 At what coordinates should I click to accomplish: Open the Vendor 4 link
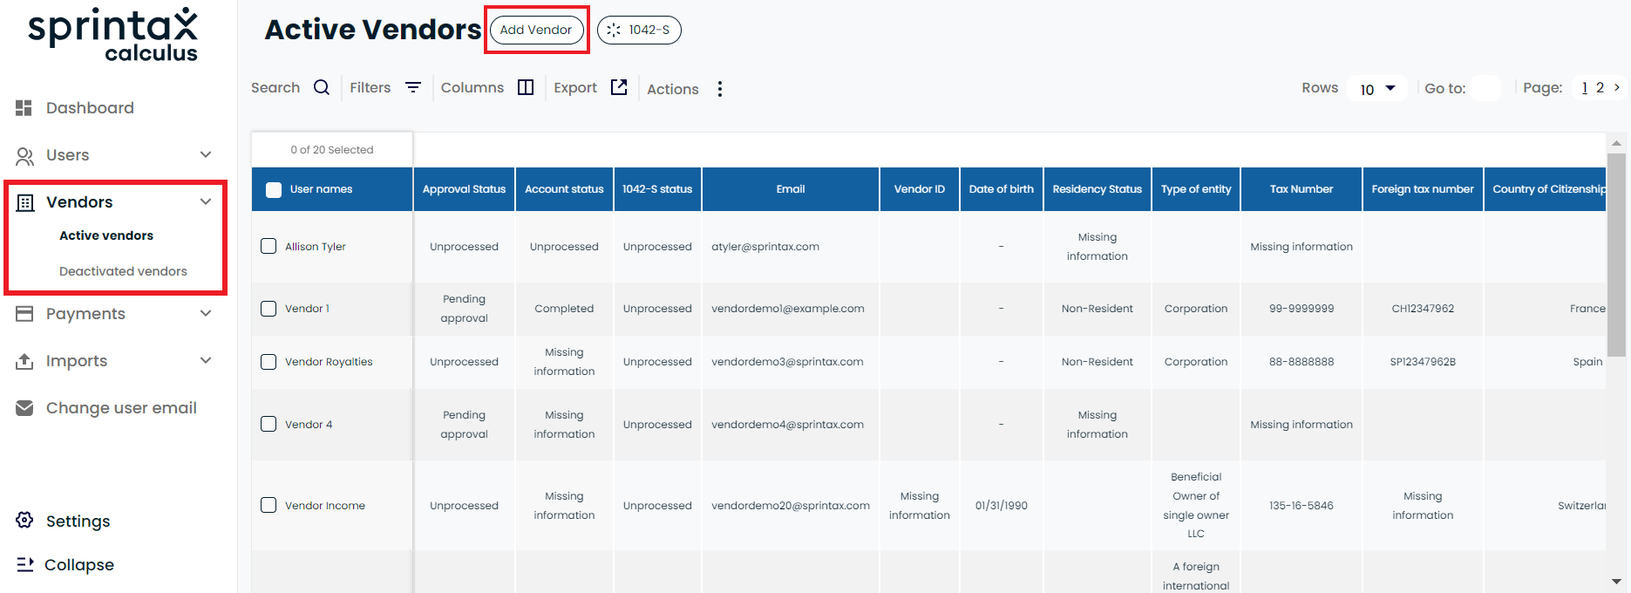click(x=309, y=425)
